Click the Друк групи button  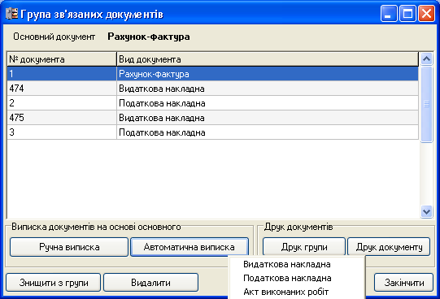point(304,247)
